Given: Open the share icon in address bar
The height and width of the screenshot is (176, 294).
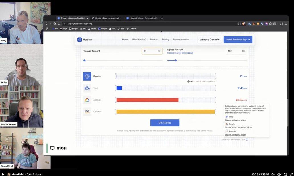Looking at the screenshot, I should point(238,24).
